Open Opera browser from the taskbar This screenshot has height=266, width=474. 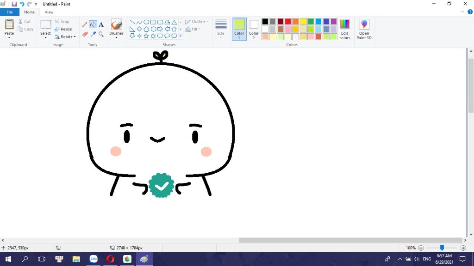click(110, 259)
